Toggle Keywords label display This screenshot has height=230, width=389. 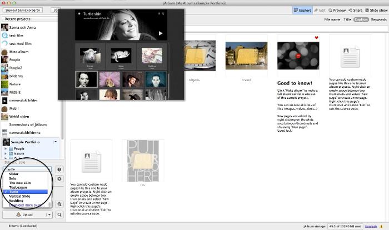coord(379,19)
